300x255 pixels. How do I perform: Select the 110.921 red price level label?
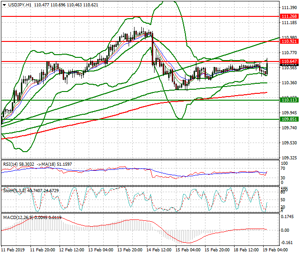tap(289, 41)
